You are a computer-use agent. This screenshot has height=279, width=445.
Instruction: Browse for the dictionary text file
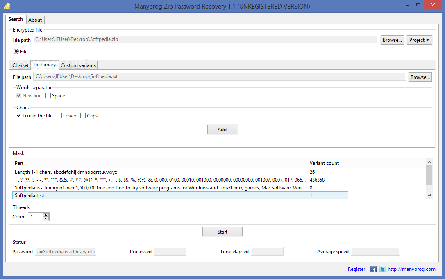click(x=420, y=77)
